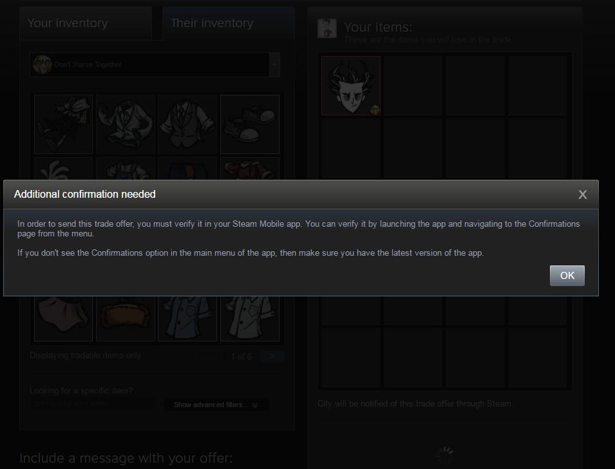Screen dimensions: 615x469
Task: Switch to the Your inventory tab
Action: pyautogui.click(x=86, y=23)
